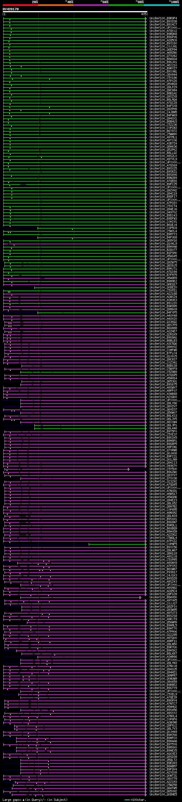
Task: Open label UniRef100_C4JBN5
Action: 163,112
